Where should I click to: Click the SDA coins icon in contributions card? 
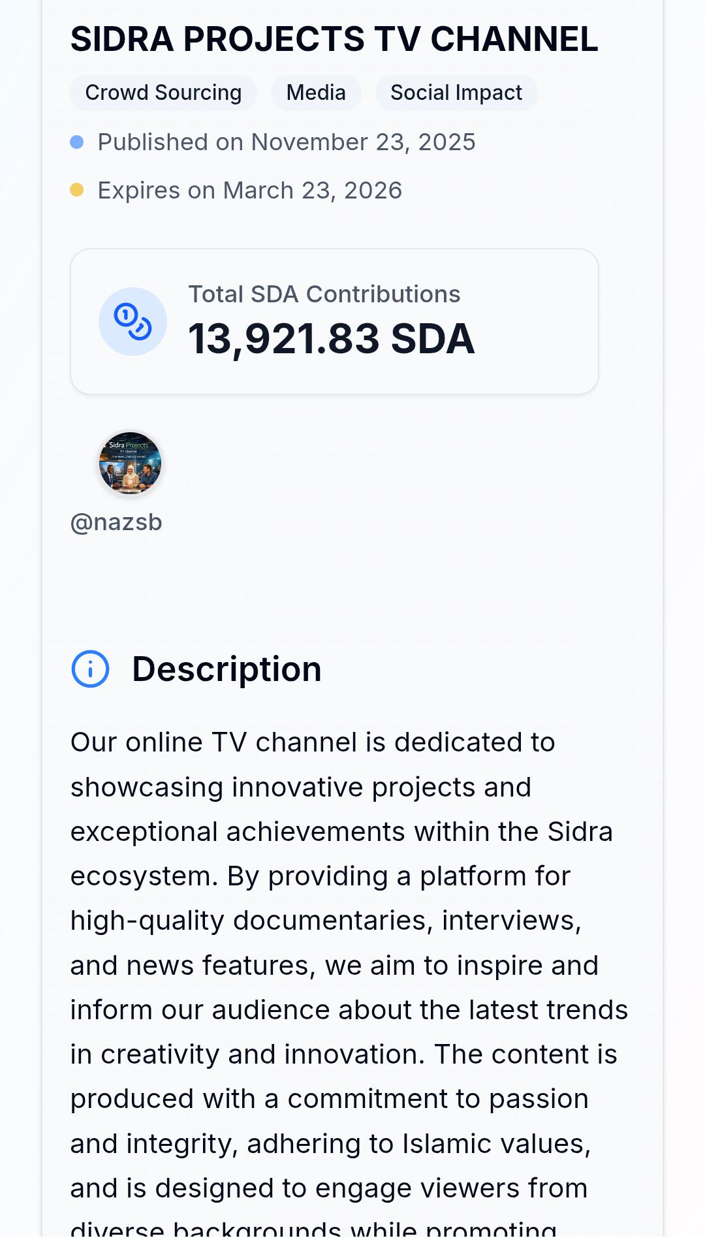tap(133, 322)
